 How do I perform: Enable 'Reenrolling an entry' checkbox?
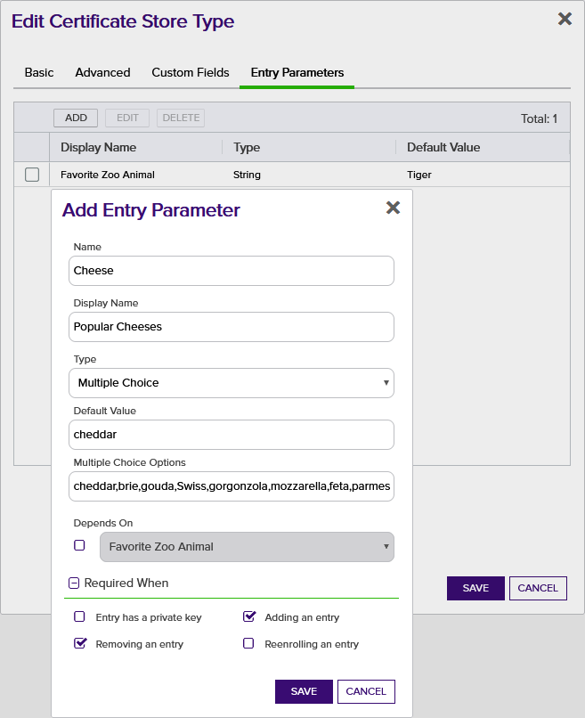point(249,643)
